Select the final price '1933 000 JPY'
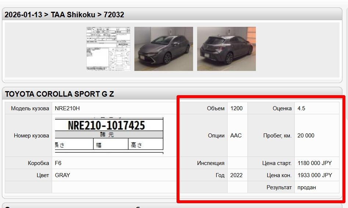The height and width of the screenshot is (208, 348). tap(315, 175)
